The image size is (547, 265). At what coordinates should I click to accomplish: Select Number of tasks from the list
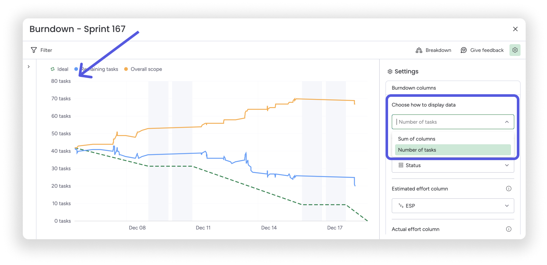pos(416,150)
